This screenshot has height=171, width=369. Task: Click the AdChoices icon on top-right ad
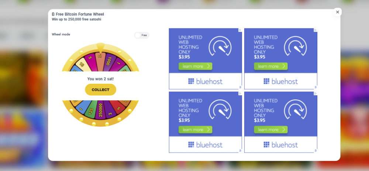pyautogui.click(x=315, y=30)
